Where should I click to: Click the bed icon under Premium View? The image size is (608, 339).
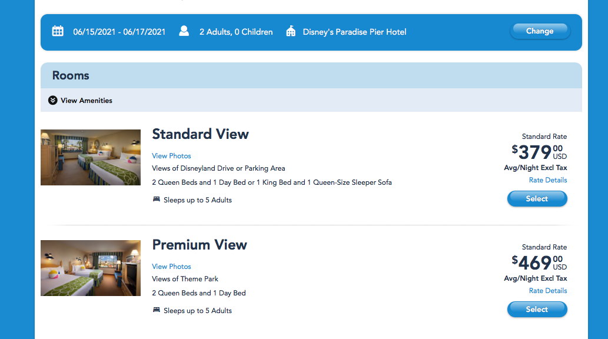[157, 310]
